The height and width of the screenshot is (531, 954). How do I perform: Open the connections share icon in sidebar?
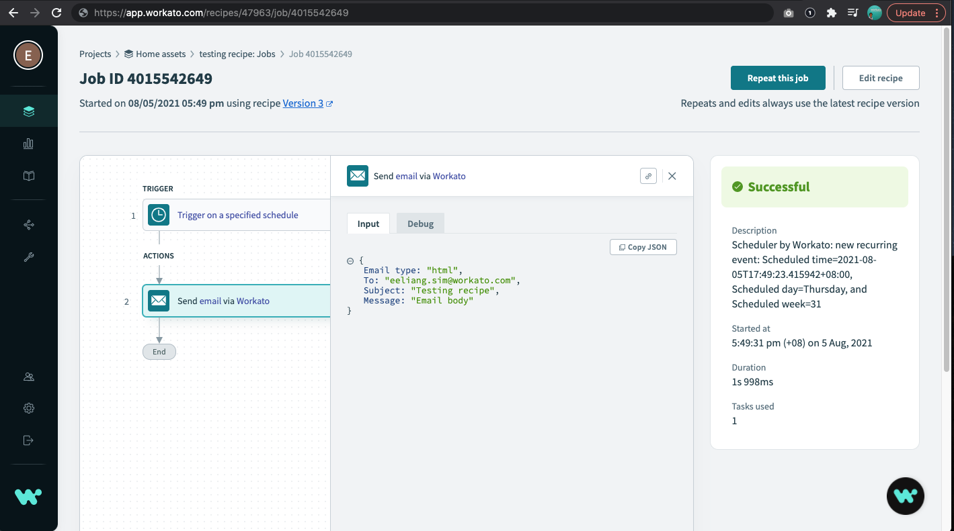28,225
